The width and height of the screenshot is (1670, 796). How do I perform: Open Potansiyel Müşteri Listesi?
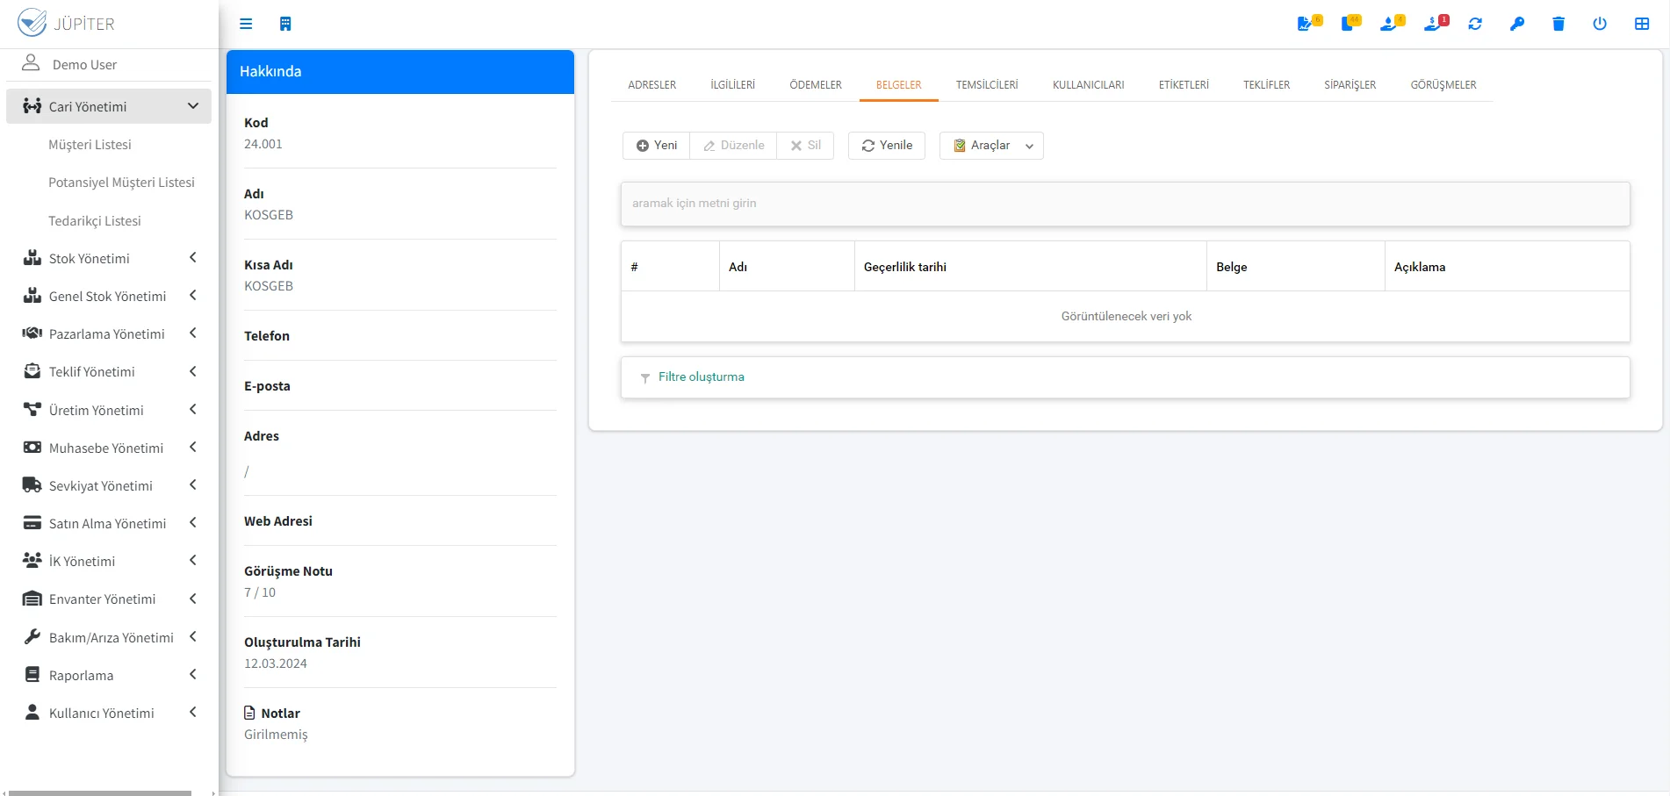click(121, 182)
